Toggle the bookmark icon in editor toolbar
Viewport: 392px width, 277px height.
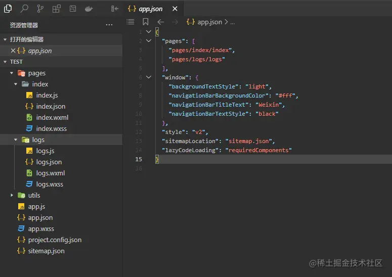coord(146,22)
